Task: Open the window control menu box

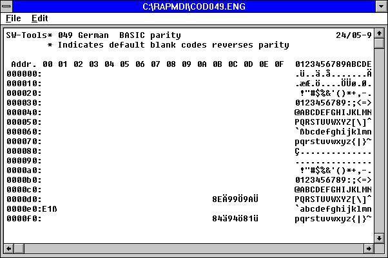Action: pos(6,6)
